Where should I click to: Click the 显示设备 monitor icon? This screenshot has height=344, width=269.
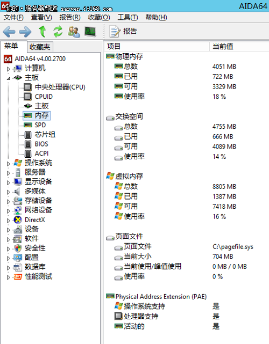[x=18, y=182]
